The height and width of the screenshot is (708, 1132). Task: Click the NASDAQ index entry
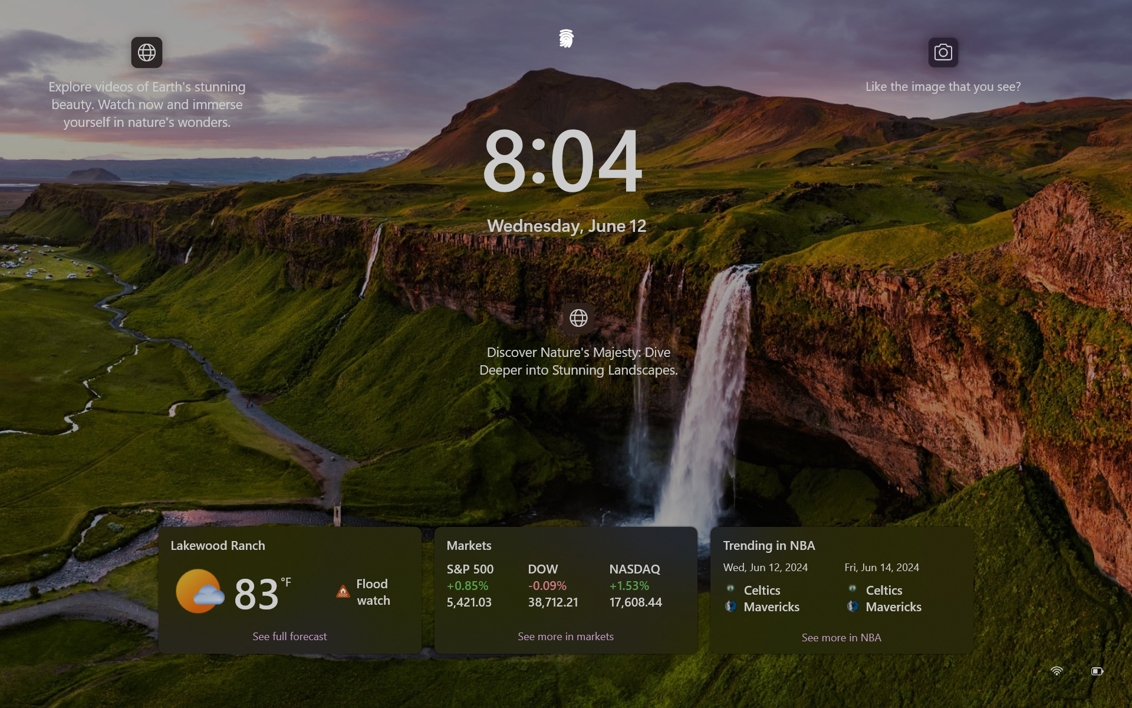(635, 585)
